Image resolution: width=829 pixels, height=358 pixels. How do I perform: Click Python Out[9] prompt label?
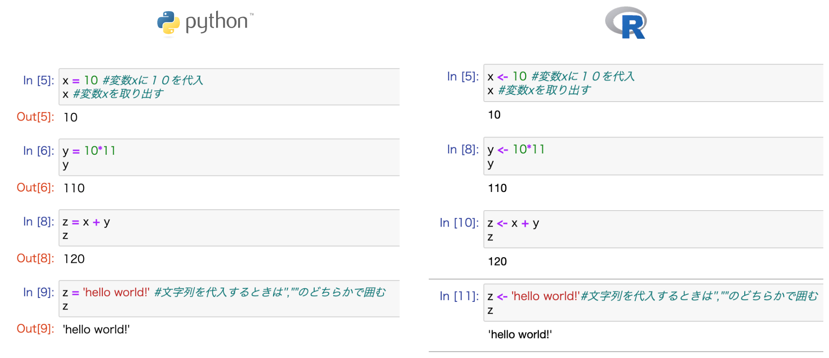click(x=35, y=329)
